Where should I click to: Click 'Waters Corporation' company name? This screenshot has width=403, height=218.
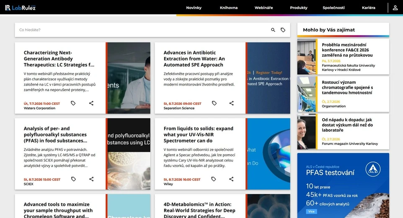pos(39,108)
